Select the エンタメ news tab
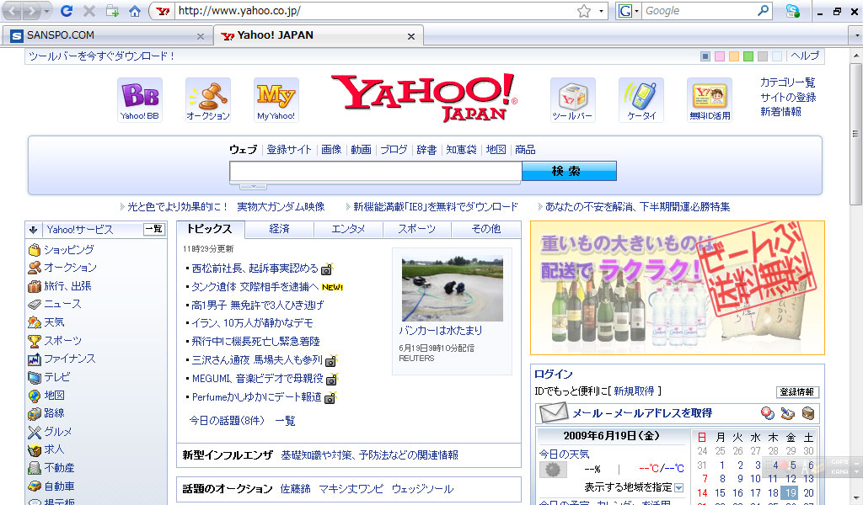Viewport: 863px width, 505px height. pyautogui.click(x=348, y=229)
